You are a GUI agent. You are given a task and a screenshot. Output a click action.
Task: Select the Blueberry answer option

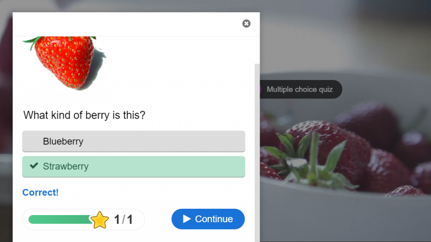coord(133,141)
